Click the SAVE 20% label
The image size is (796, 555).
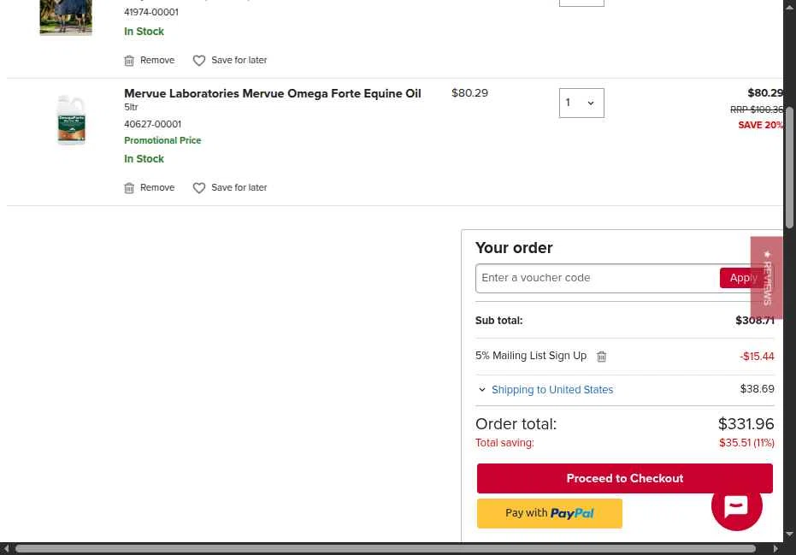(760, 125)
